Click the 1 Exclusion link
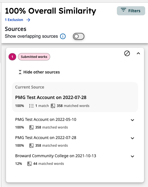 point(14,20)
